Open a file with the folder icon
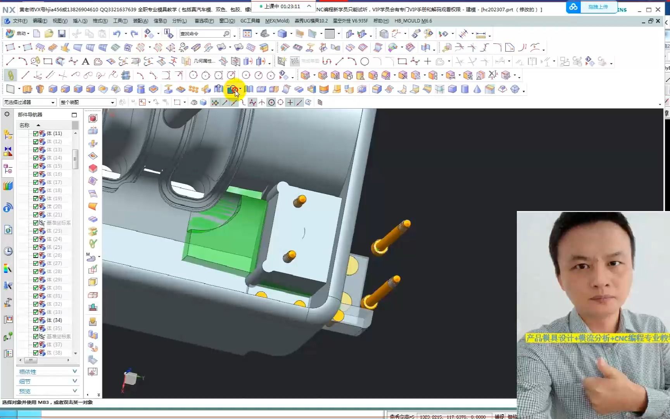Image resolution: width=670 pixels, height=419 pixels. click(49, 34)
